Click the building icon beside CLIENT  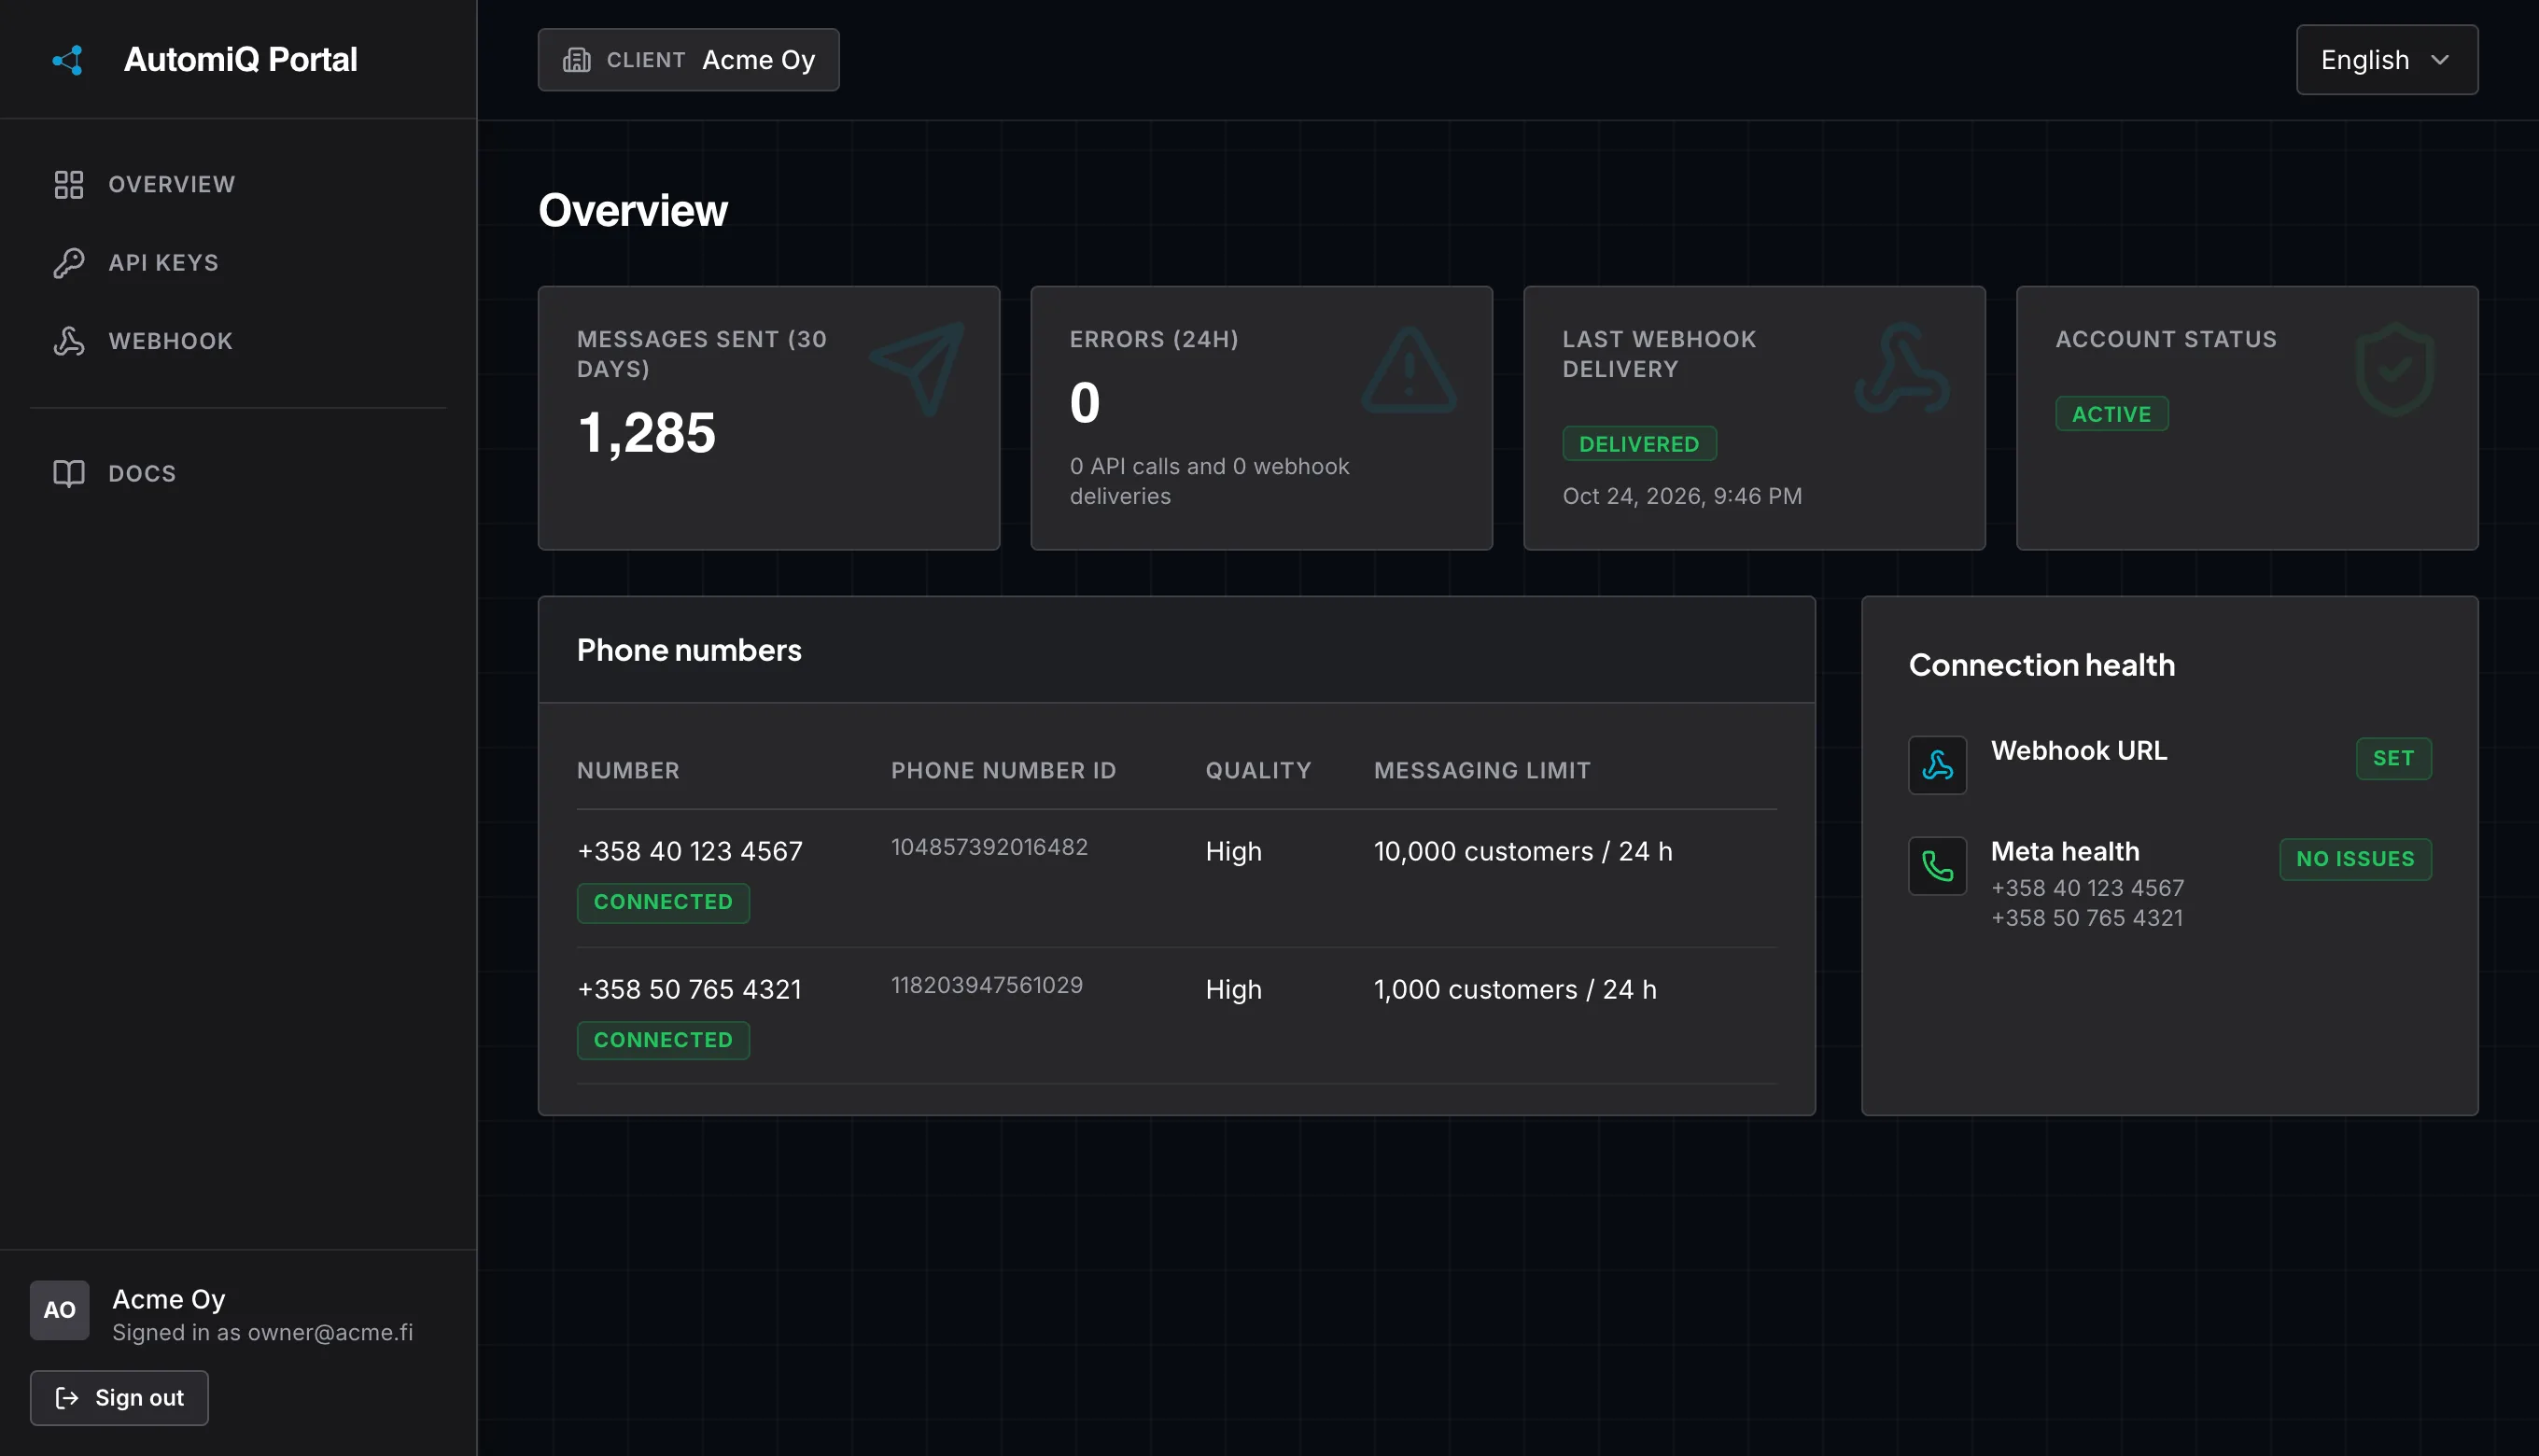pos(577,60)
